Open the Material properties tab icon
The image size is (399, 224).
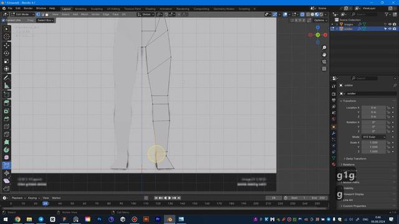(334, 164)
